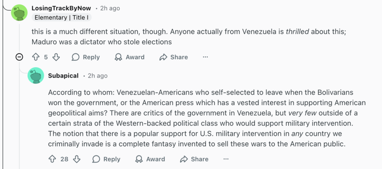Share Subapical's reply

(194, 159)
